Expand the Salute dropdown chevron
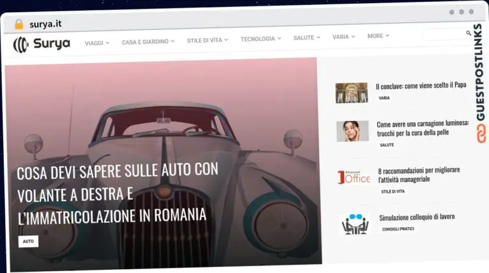Image resolution: width=489 pixels, height=273 pixels. point(318,38)
